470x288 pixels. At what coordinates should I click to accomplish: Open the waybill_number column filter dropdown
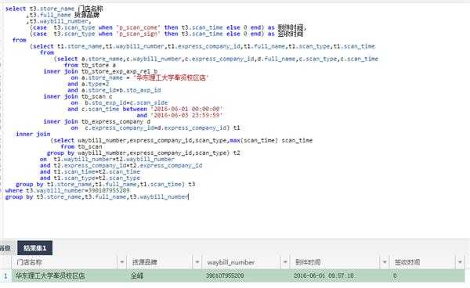point(285,262)
